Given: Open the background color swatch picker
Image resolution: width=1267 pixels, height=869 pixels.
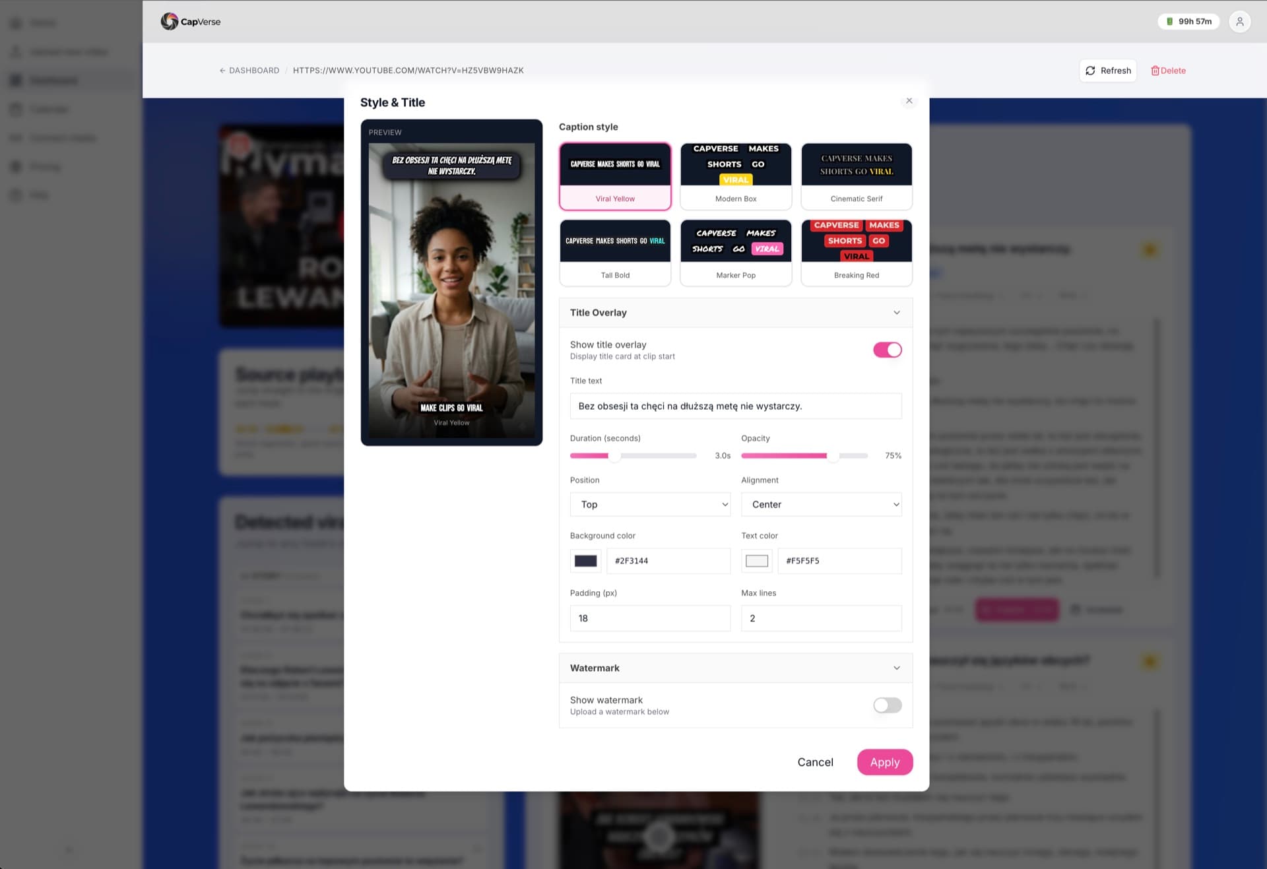Looking at the screenshot, I should pyautogui.click(x=585, y=561).
